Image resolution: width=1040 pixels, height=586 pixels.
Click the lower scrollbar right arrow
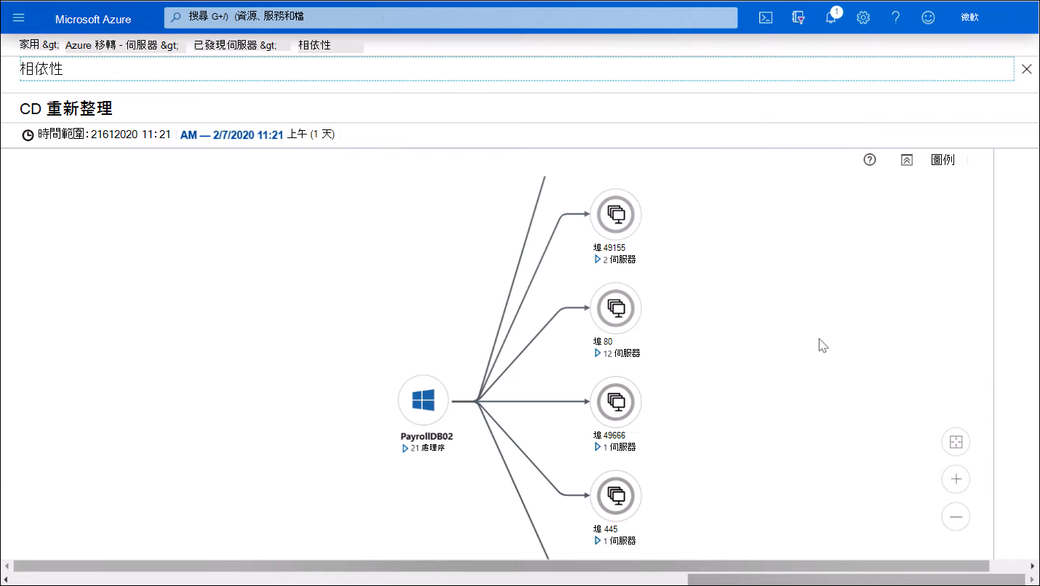[x=1033, y=579]
